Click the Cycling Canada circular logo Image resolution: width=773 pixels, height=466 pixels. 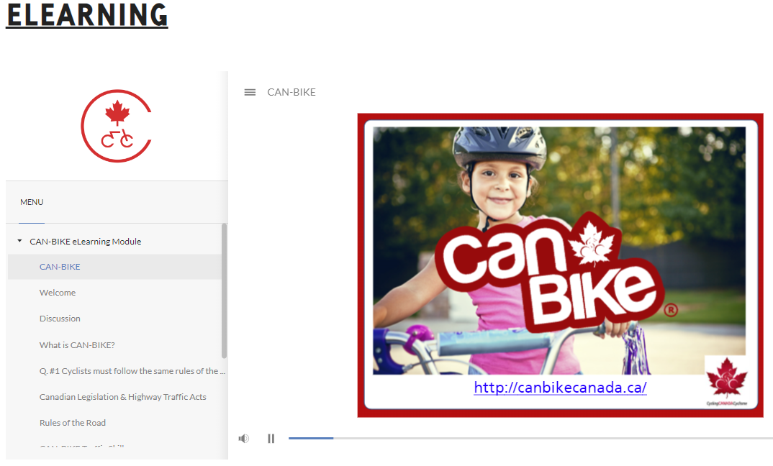[x=117, y=126]
